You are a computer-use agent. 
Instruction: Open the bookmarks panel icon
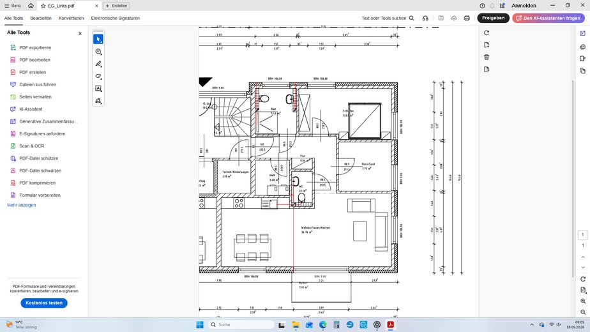pyautogui.click(x=583, y=59)
